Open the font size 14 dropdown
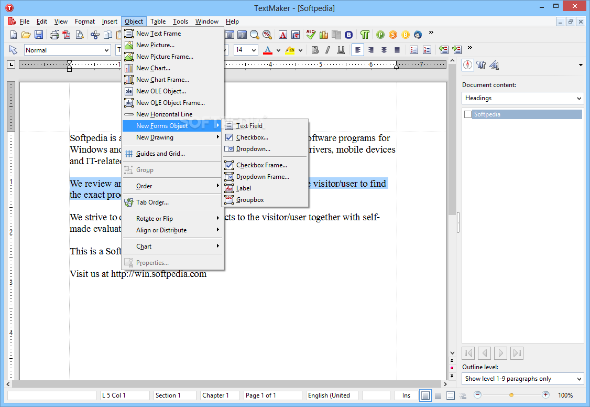Image resolution: width=590 pixels, height=407 pixels. tap(254, 50)
